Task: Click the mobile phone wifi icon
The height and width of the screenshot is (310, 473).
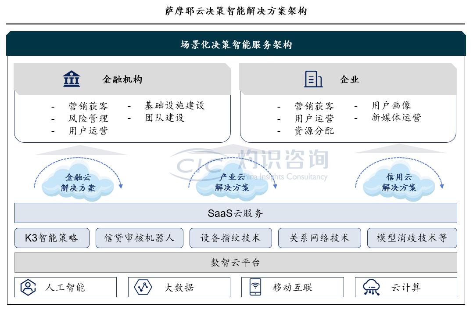Action: 255,287
